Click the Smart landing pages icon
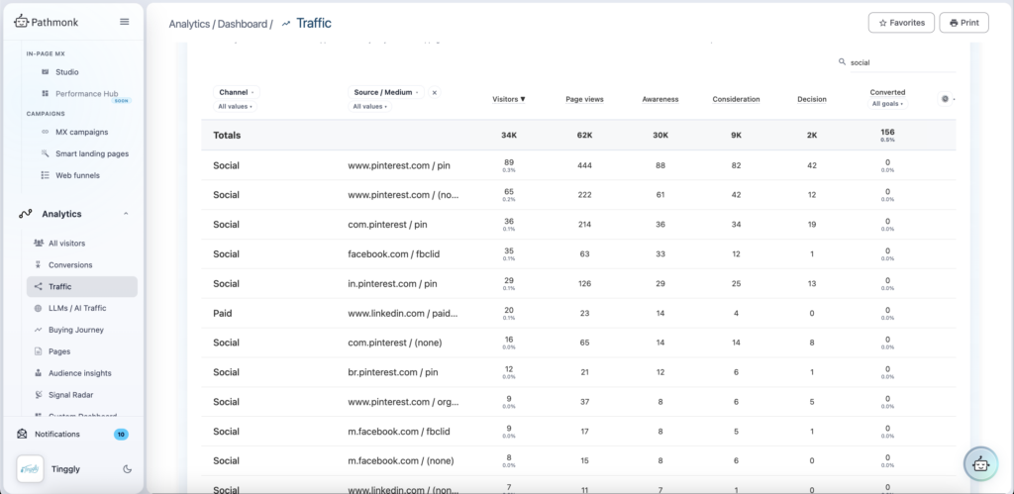This screenshot has height=494, width=1014. click(x=46, y=153)
